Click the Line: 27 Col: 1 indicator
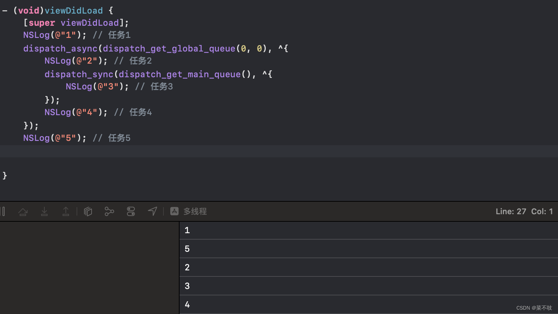This screenshot has width=558, height=314. coord(524,211)
